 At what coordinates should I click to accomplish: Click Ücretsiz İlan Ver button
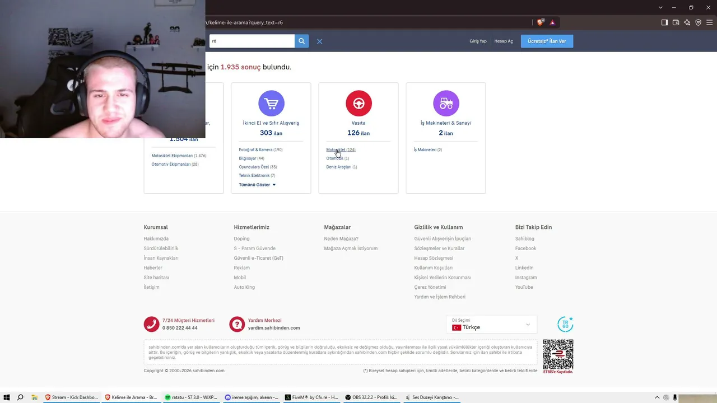(x=547, y=41)
